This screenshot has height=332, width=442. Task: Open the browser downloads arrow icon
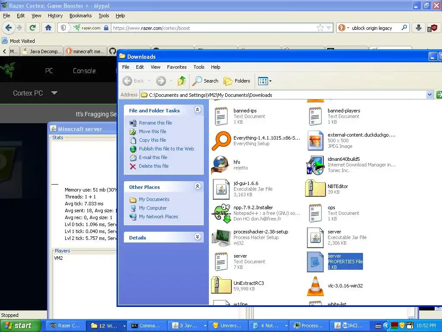[x=418, y=28]
